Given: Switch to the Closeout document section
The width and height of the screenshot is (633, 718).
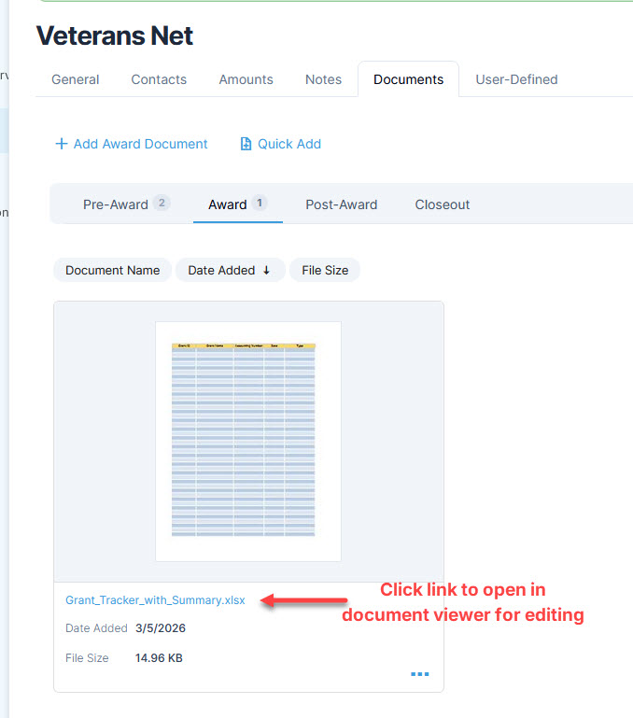Looking at the screenshot, I should click(442, 204).
